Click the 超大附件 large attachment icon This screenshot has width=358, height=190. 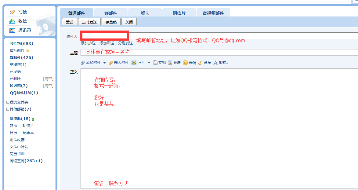[x=111, y=63]
